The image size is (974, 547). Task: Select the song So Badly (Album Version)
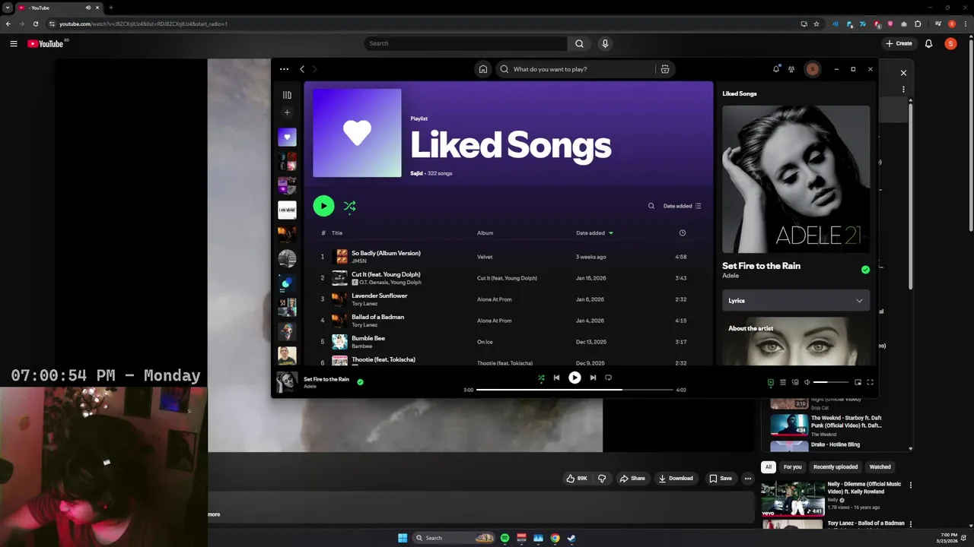(386, 253)
